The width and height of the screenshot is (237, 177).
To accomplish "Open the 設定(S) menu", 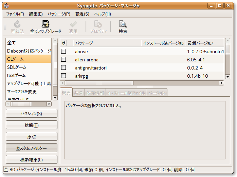I will click(x=82, y=14).
